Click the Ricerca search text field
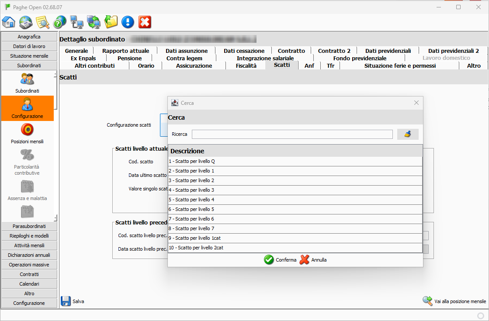489x321 pixels. [292, 134]
